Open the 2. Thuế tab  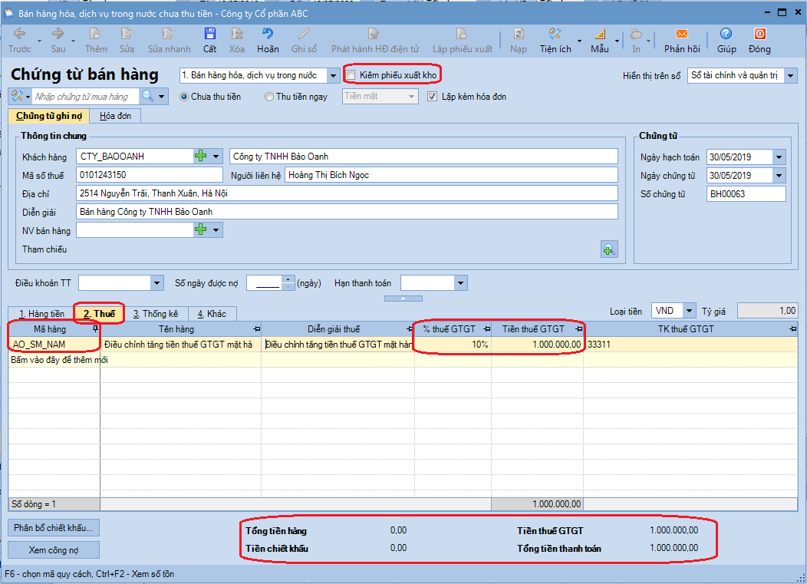pos(99,314)
